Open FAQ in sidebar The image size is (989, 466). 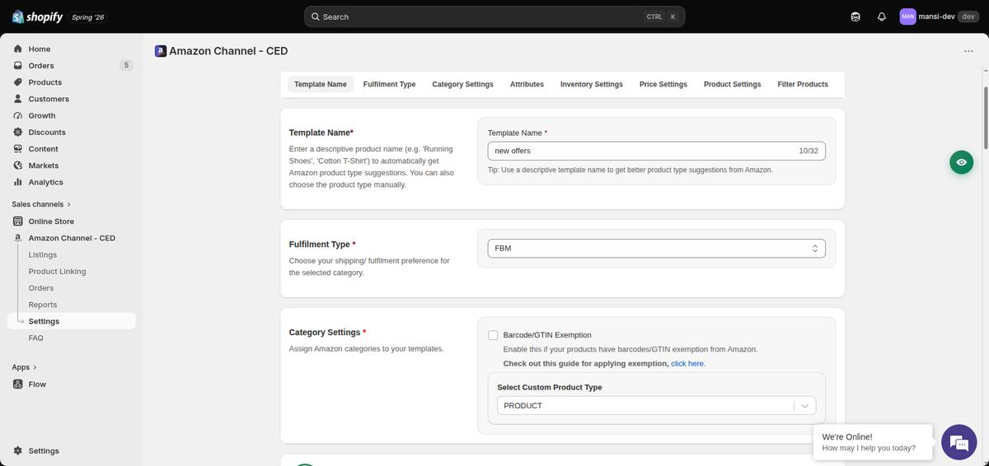(x=36, y=338)
